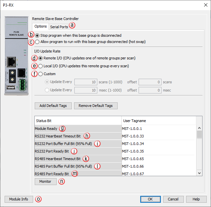The height and width of the screenshot is (207, 211).
Task: Edit tagname for RS485 Port Ready Bit
Action: pos(157,174)
